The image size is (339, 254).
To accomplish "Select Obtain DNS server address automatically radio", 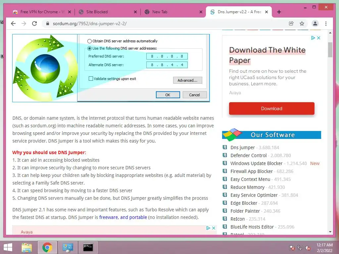I will click(x=89, y=41).
